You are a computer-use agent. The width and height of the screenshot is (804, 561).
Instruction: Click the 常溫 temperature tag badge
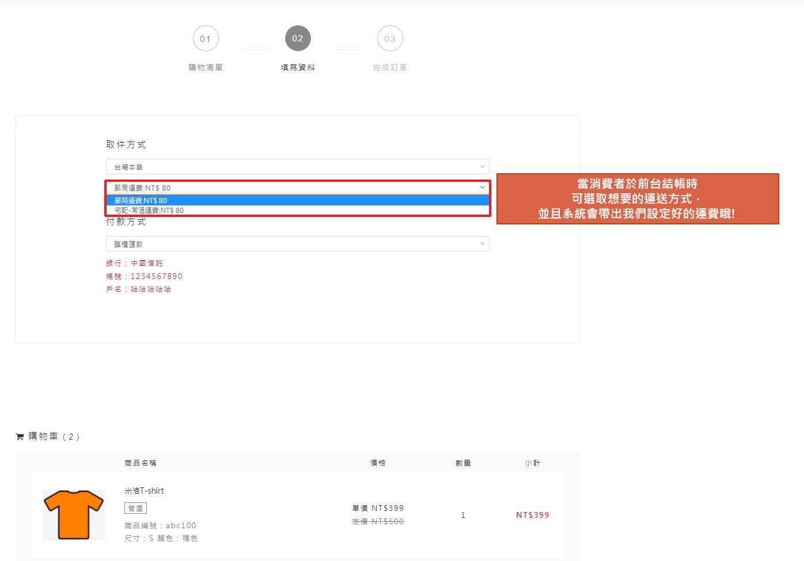[x=136, y=508]
